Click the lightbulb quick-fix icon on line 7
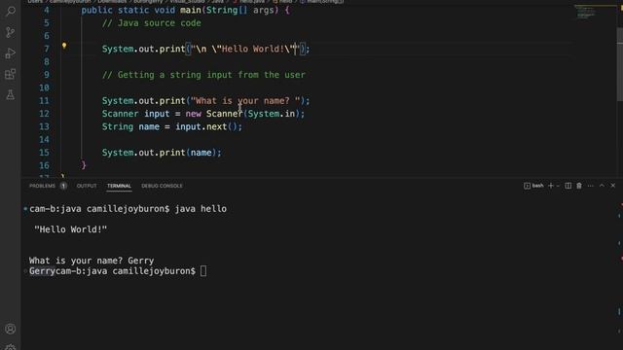Image resolution: width=623 pixels, height=350 pixels. pyautogui.click(x=64, y=46)
